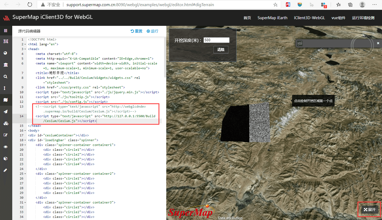Click the globe icon in left sidebar

[x=5, y=53]
